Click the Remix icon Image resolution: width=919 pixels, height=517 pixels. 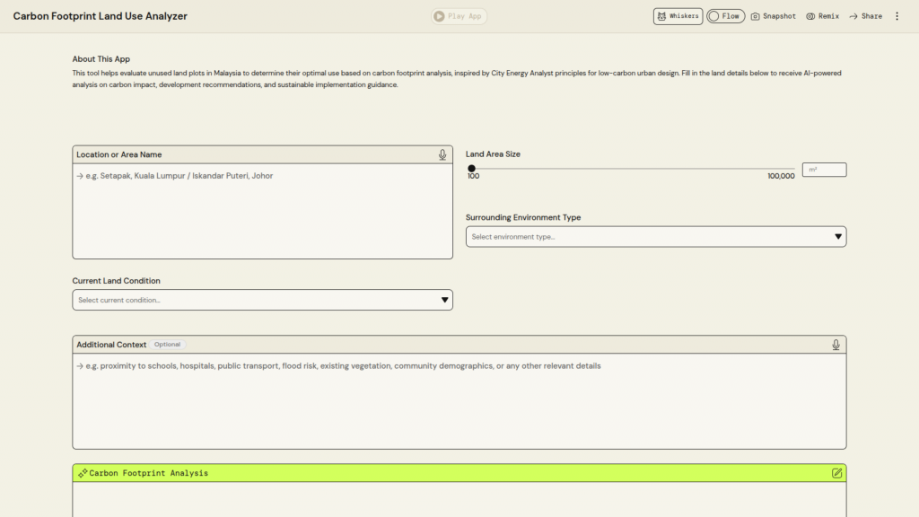coord(810,16)
